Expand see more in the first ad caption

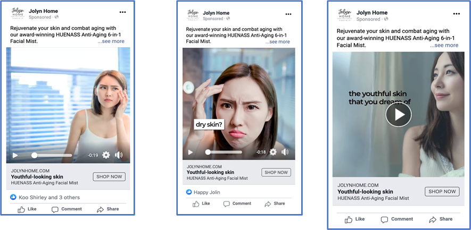coord(111,41)
